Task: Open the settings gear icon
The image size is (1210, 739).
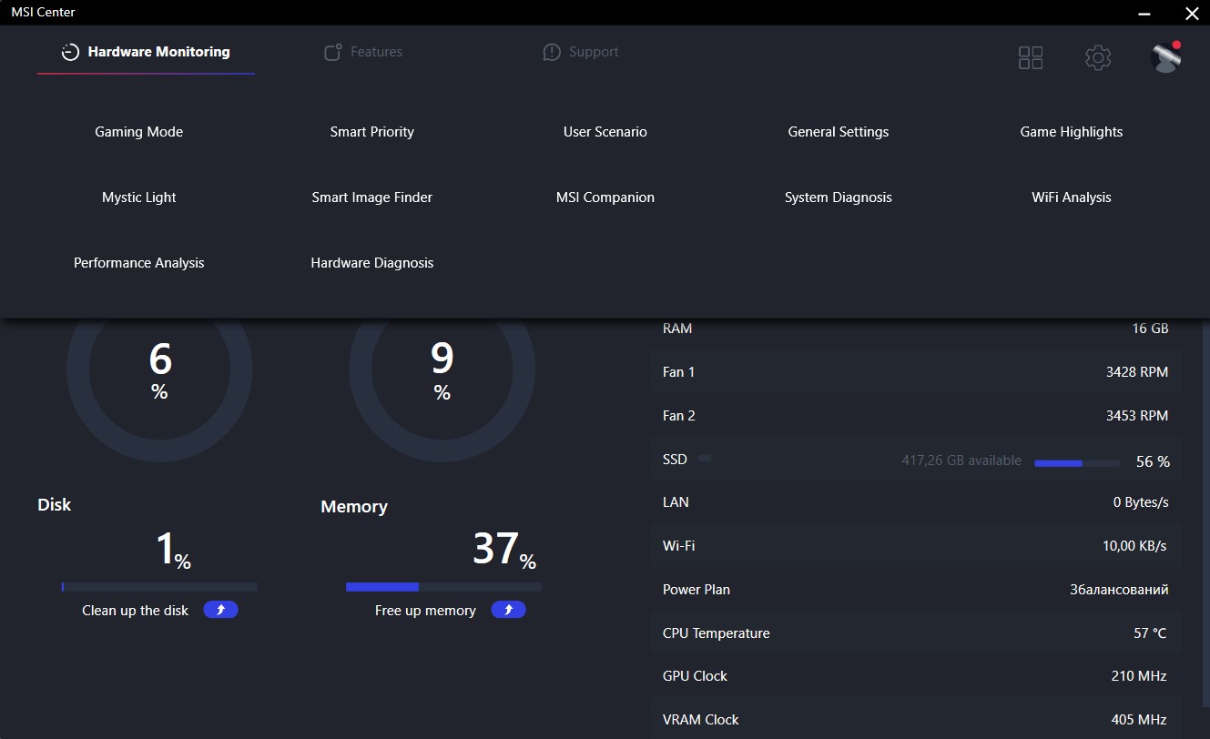Action: (1098, 58)
